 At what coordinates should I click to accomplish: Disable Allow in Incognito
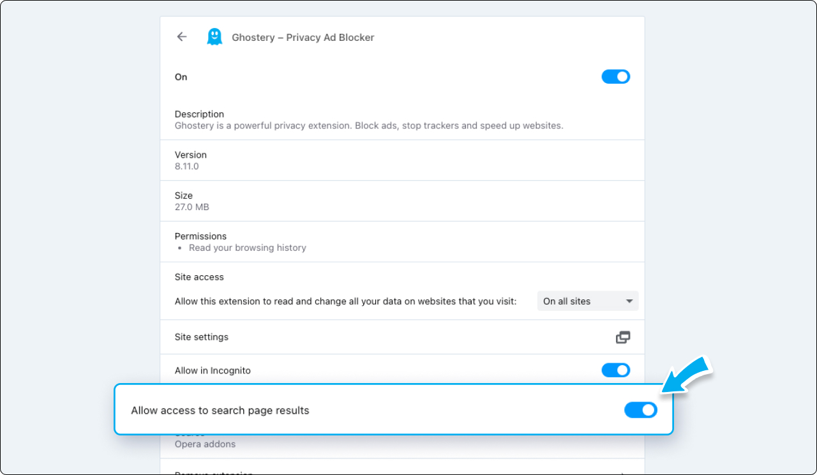(615, 370)
